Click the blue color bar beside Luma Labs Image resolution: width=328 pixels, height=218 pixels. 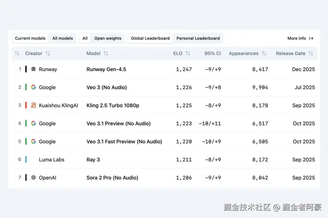coord(26,159)
